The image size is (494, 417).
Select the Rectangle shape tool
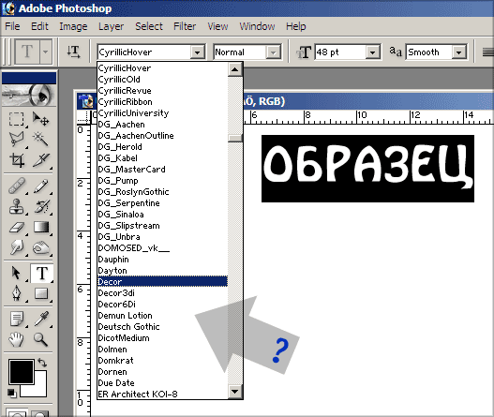click(x=41, y=293)
